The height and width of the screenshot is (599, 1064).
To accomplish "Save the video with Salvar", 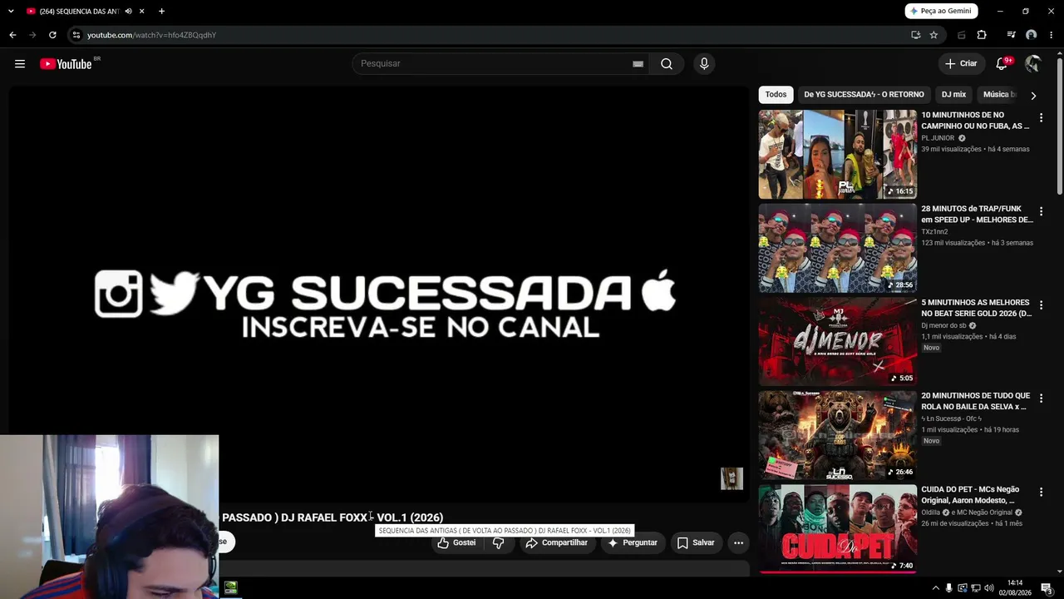I will (696, 542).
